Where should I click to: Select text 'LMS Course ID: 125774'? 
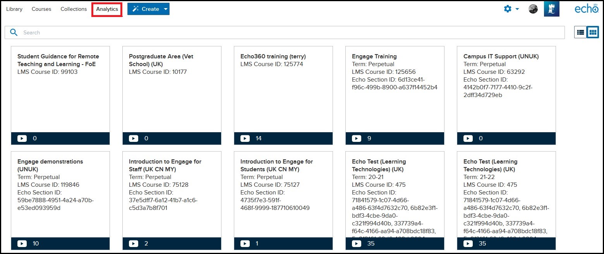pyautogui.click(x=272, y=64)
